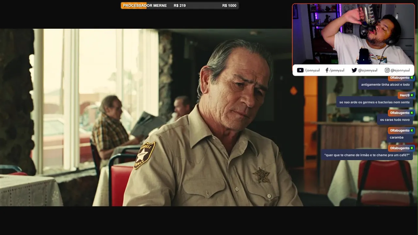
Task: Click the username ORabugento above 'quer que te chame de irmão'
Action: [x=399, y=148]
